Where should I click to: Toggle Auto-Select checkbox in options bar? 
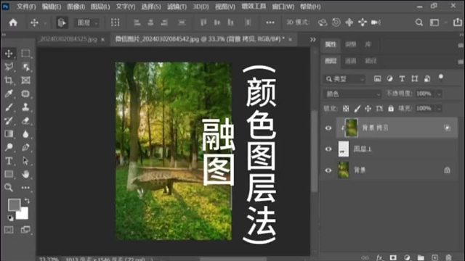(x=62, y=22)
